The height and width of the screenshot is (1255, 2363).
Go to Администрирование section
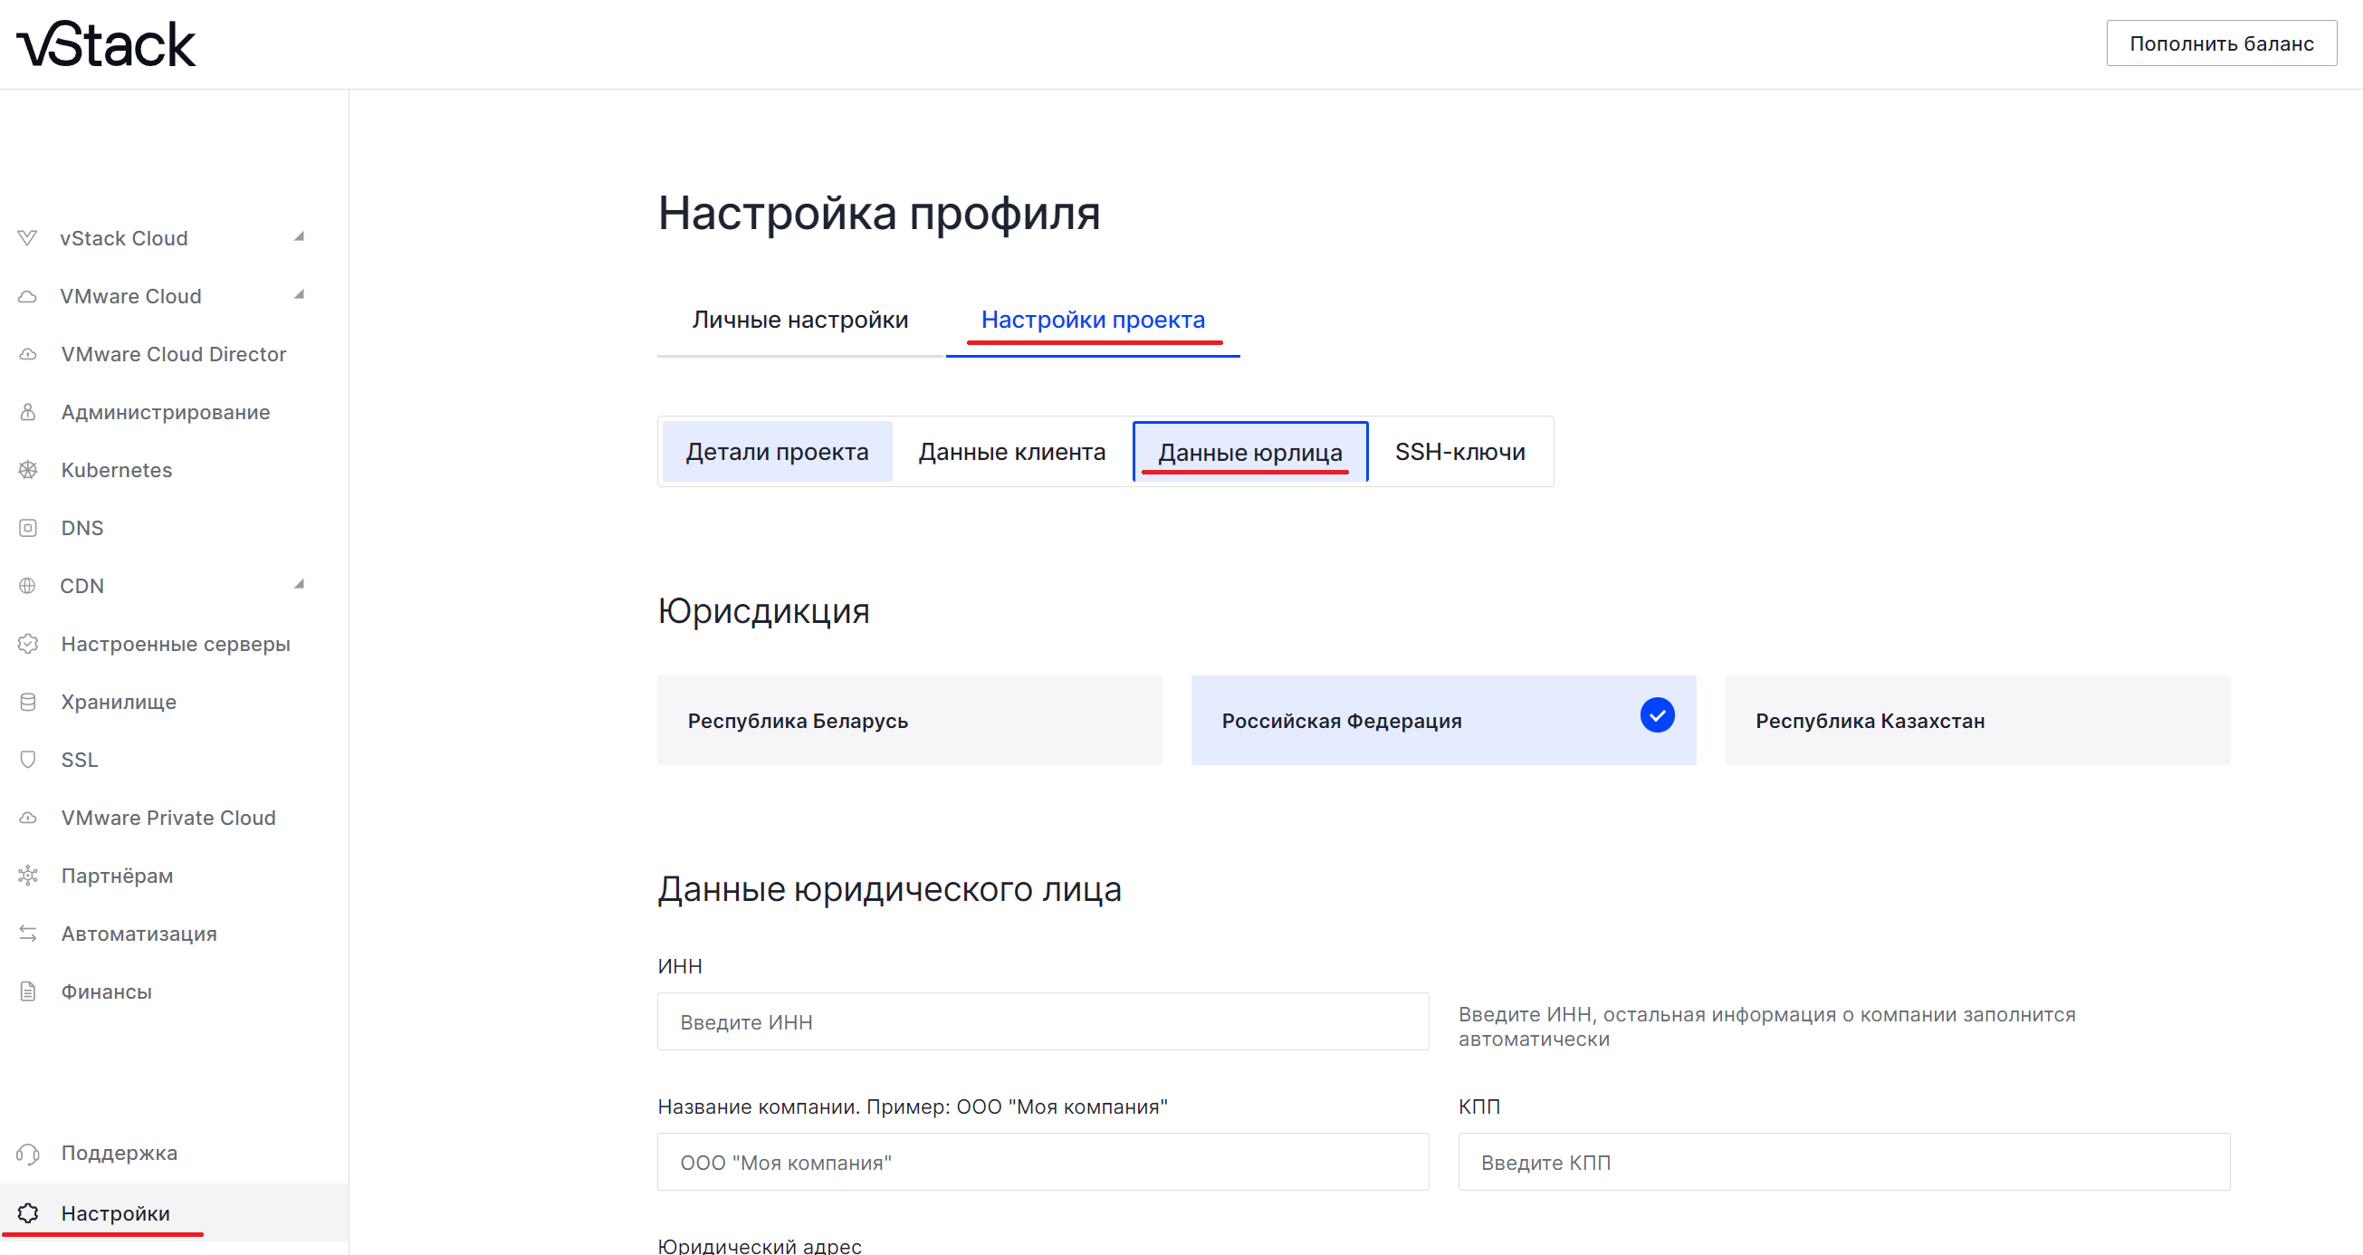tap(166, 412)
